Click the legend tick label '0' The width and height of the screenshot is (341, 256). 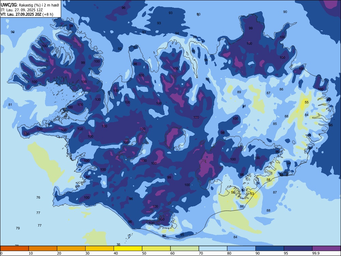click(1, 253)
